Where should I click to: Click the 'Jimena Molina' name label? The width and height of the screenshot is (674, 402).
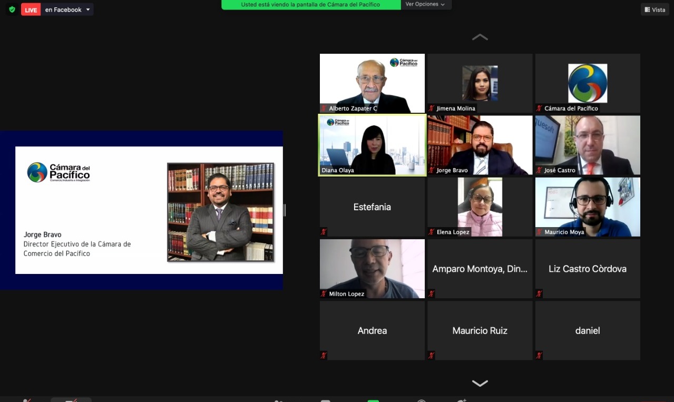coord(456,109)
